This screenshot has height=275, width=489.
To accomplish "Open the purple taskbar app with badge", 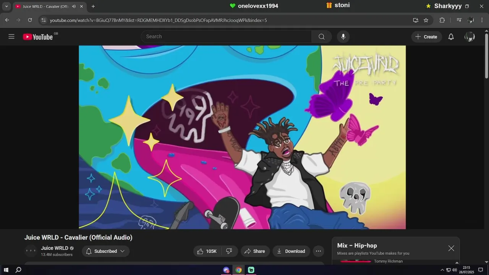I will click(226, 270).
